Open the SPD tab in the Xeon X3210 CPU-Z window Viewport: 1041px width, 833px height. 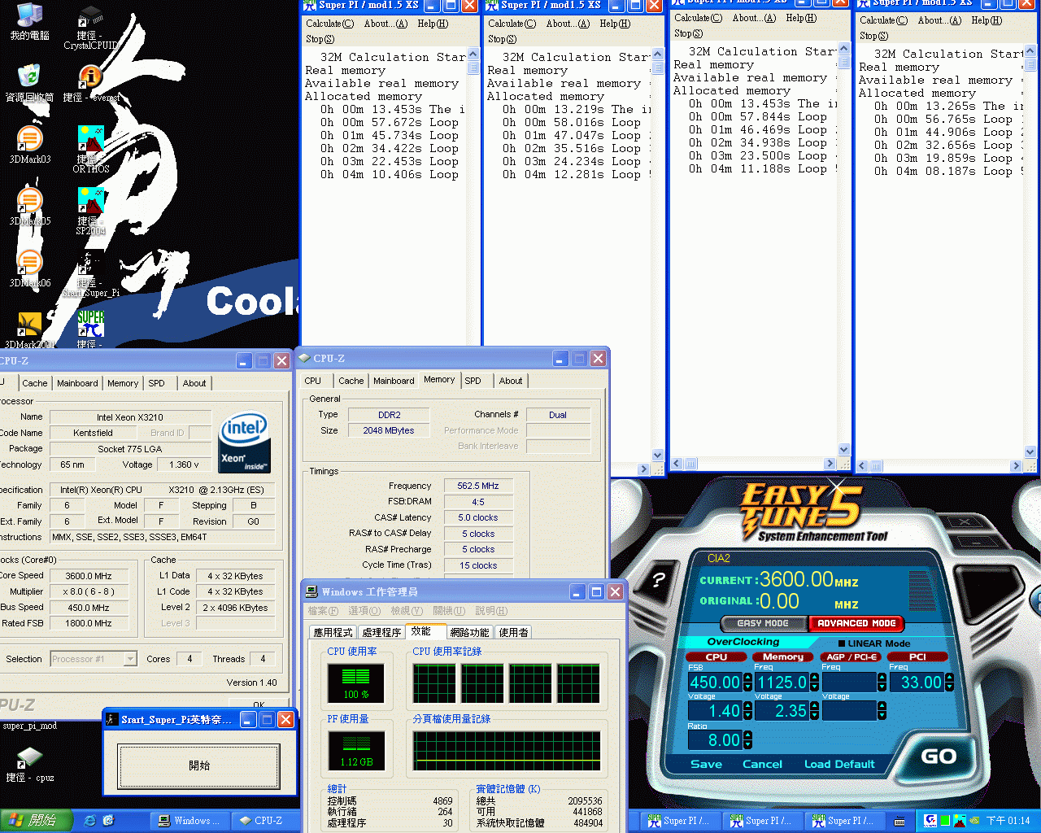click(156, 383)
